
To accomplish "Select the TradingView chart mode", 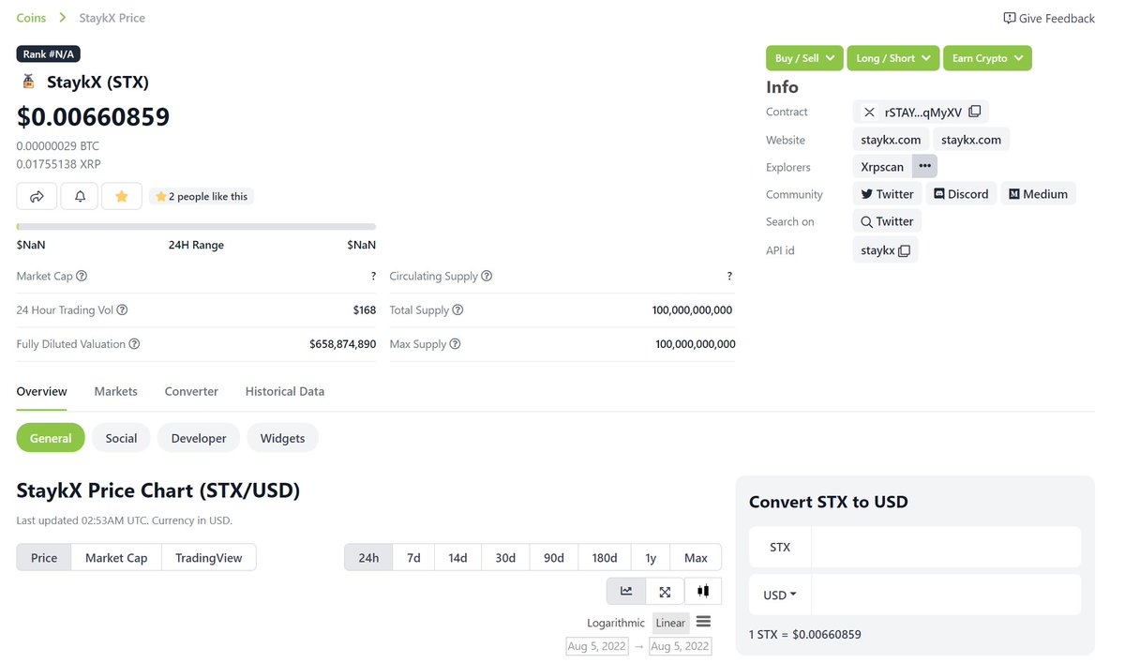I will coord(209,557).
